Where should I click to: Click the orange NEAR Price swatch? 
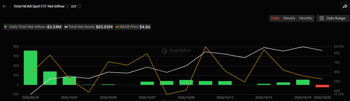tap(117, 27)
